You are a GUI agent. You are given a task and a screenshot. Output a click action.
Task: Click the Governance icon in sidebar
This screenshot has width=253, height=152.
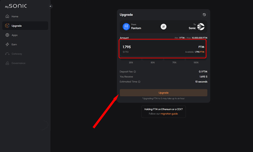(7, 63)
